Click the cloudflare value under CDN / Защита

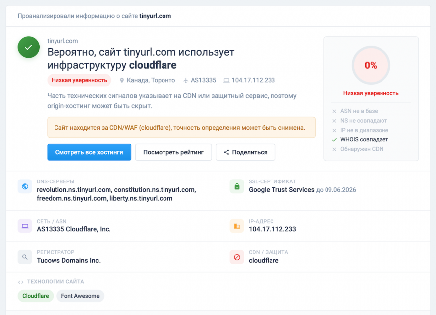(264, 260)
